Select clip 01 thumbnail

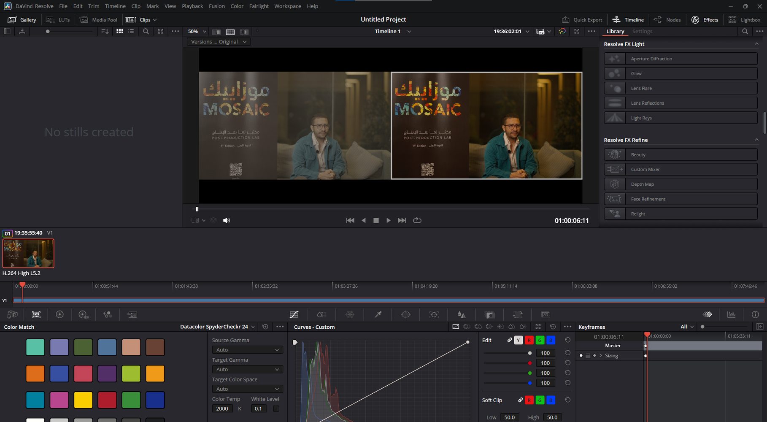tap(28, 253)
